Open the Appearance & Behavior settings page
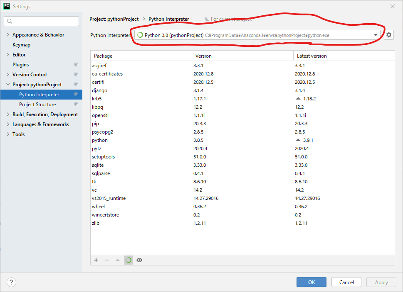Image resolution: width=403 pixels, height=292 pixels. [38, 34]
